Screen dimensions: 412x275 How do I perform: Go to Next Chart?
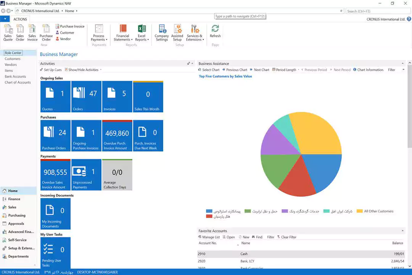point(260,70)
